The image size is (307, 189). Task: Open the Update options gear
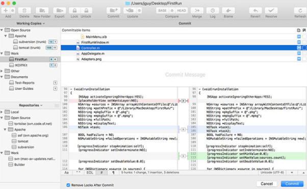139,10
